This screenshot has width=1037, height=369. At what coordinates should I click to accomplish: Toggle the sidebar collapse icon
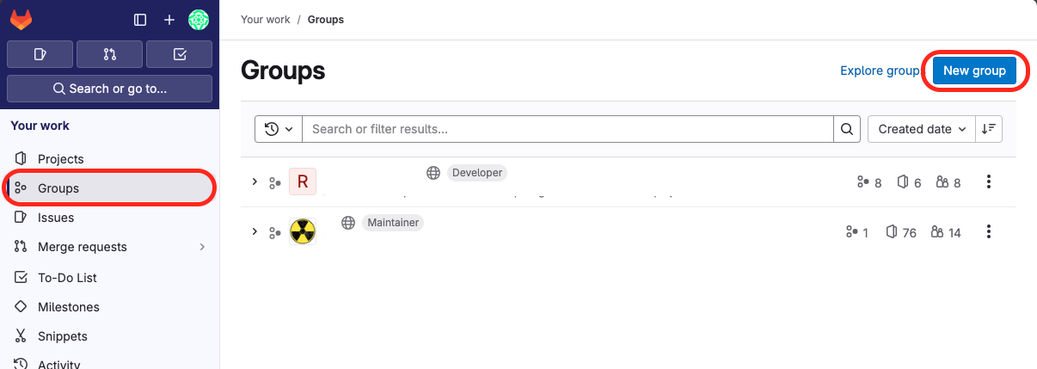[x=140, y=20]
